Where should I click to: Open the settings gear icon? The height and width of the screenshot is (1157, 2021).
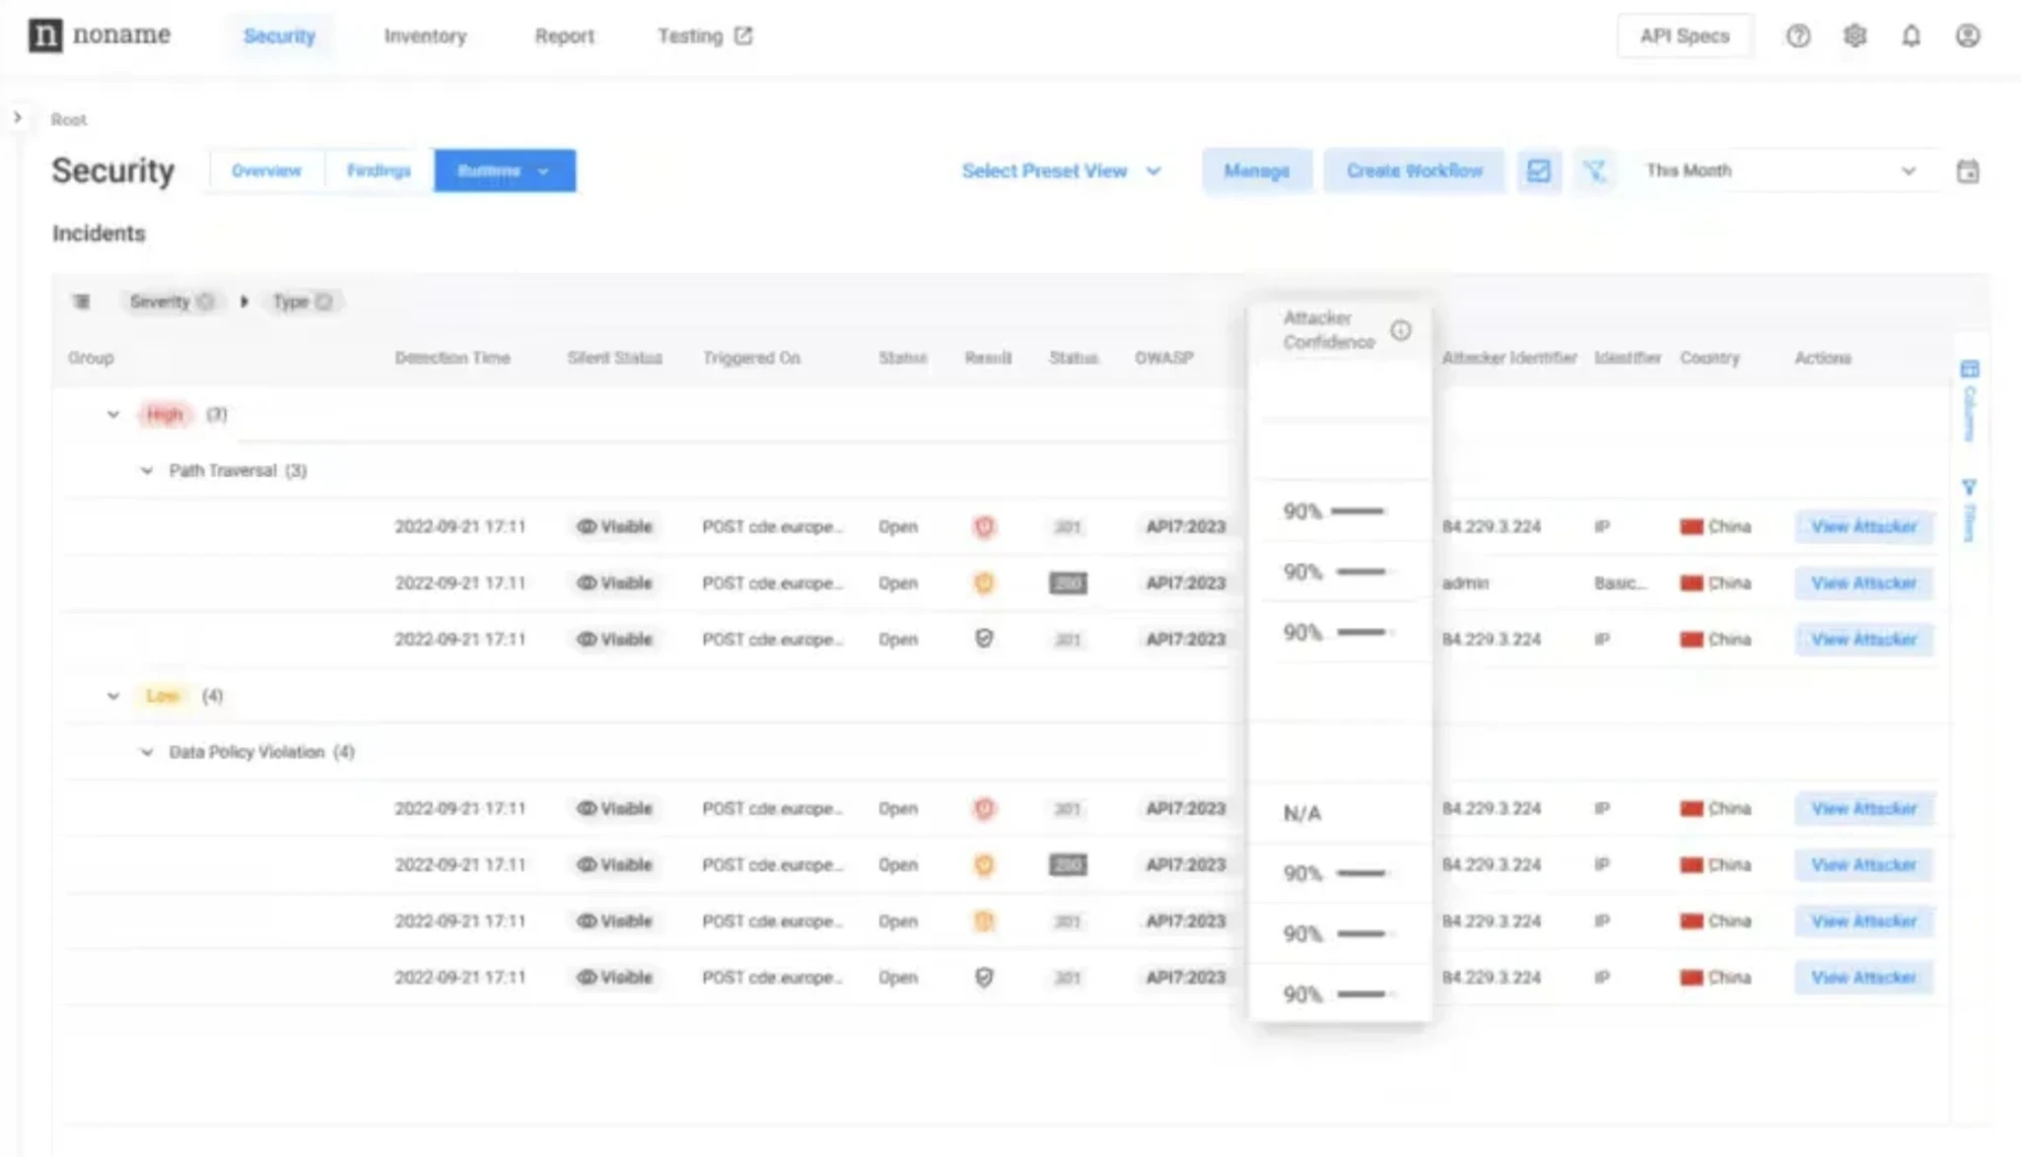point(1855,35)
